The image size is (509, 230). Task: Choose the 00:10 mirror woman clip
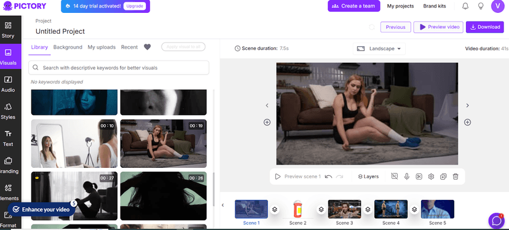pyautogui.click(x=74, y=143)
